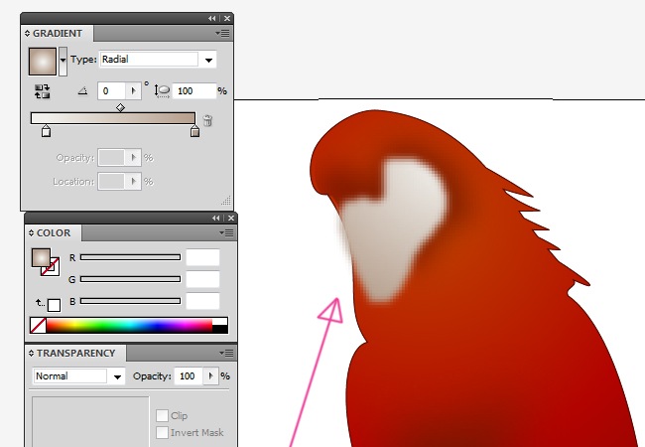Viewport: 645px width, 447px height.
Task: Click the aspect ratio 100 field
Action: (193, 91)
